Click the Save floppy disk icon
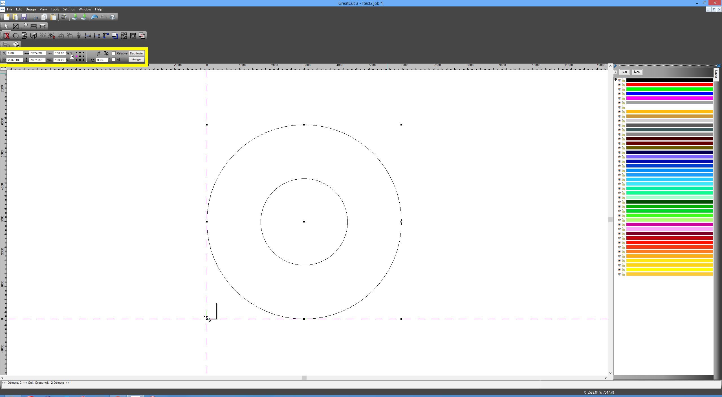Image resolution: width=722 pixels, height=397 pixels. pyautogui.click(x=24, y=17)
